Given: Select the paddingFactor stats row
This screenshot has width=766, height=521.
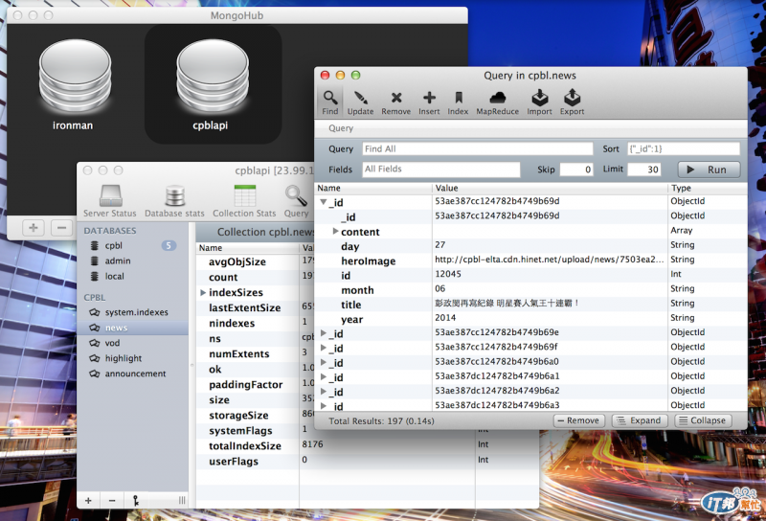Looking at the screenshot, I should coord(255,384).
